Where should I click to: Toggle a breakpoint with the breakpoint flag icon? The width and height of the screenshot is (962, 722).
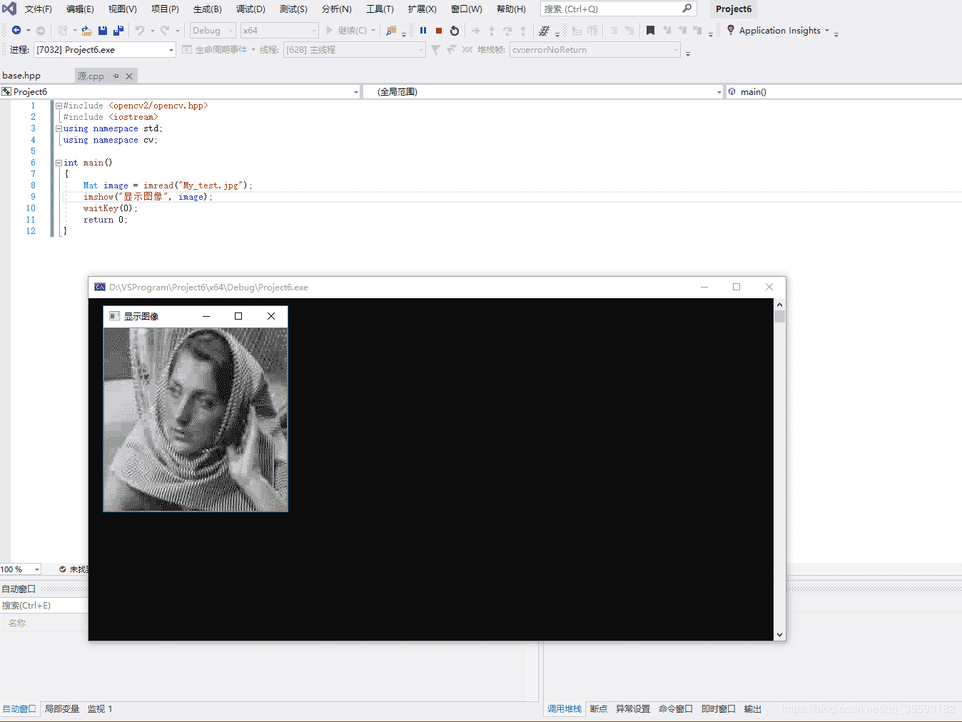650,31
